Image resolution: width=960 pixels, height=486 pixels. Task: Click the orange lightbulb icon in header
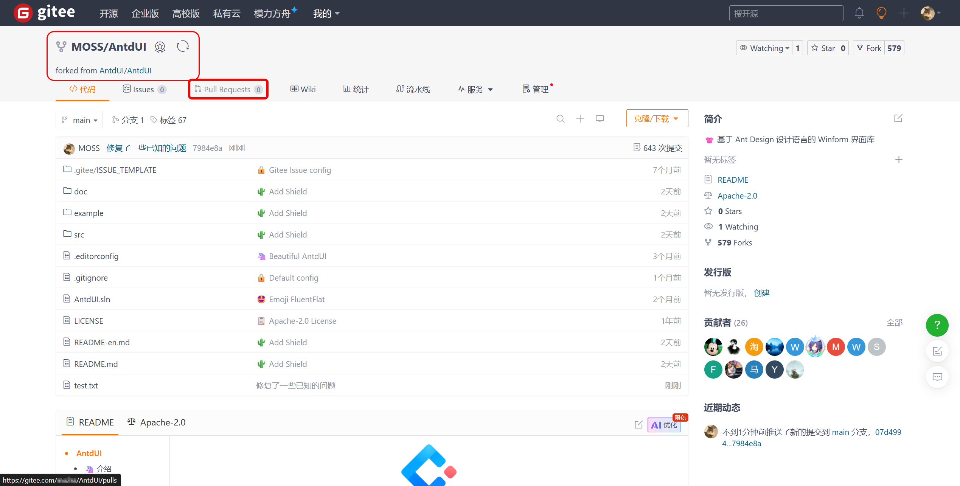[881, 13]
